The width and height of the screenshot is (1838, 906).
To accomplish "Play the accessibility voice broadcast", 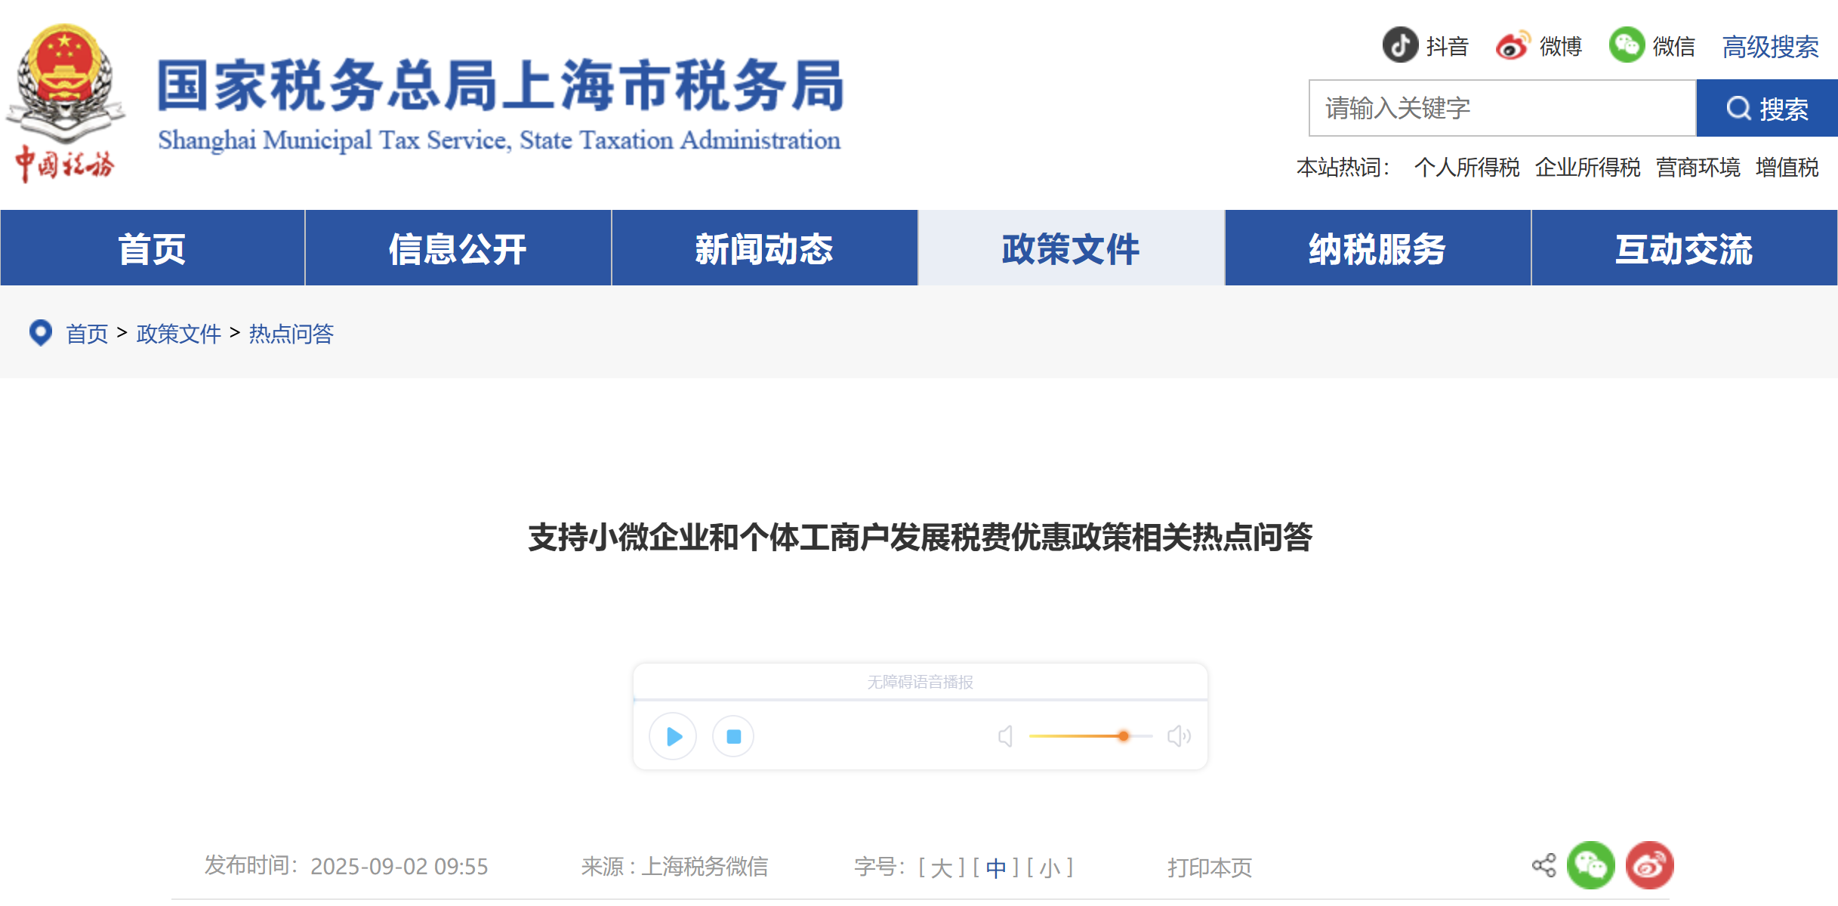I will pyautogui.click(x=673, y=736).
